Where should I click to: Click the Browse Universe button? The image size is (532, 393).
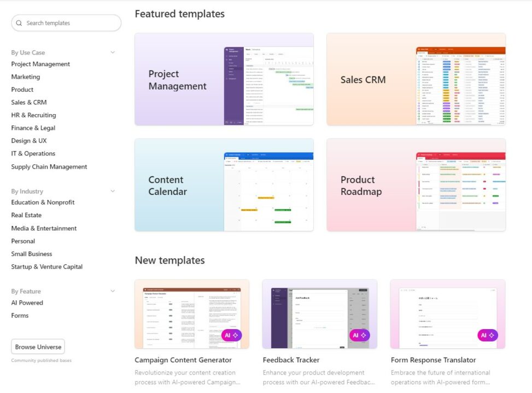tap(38, 347)
